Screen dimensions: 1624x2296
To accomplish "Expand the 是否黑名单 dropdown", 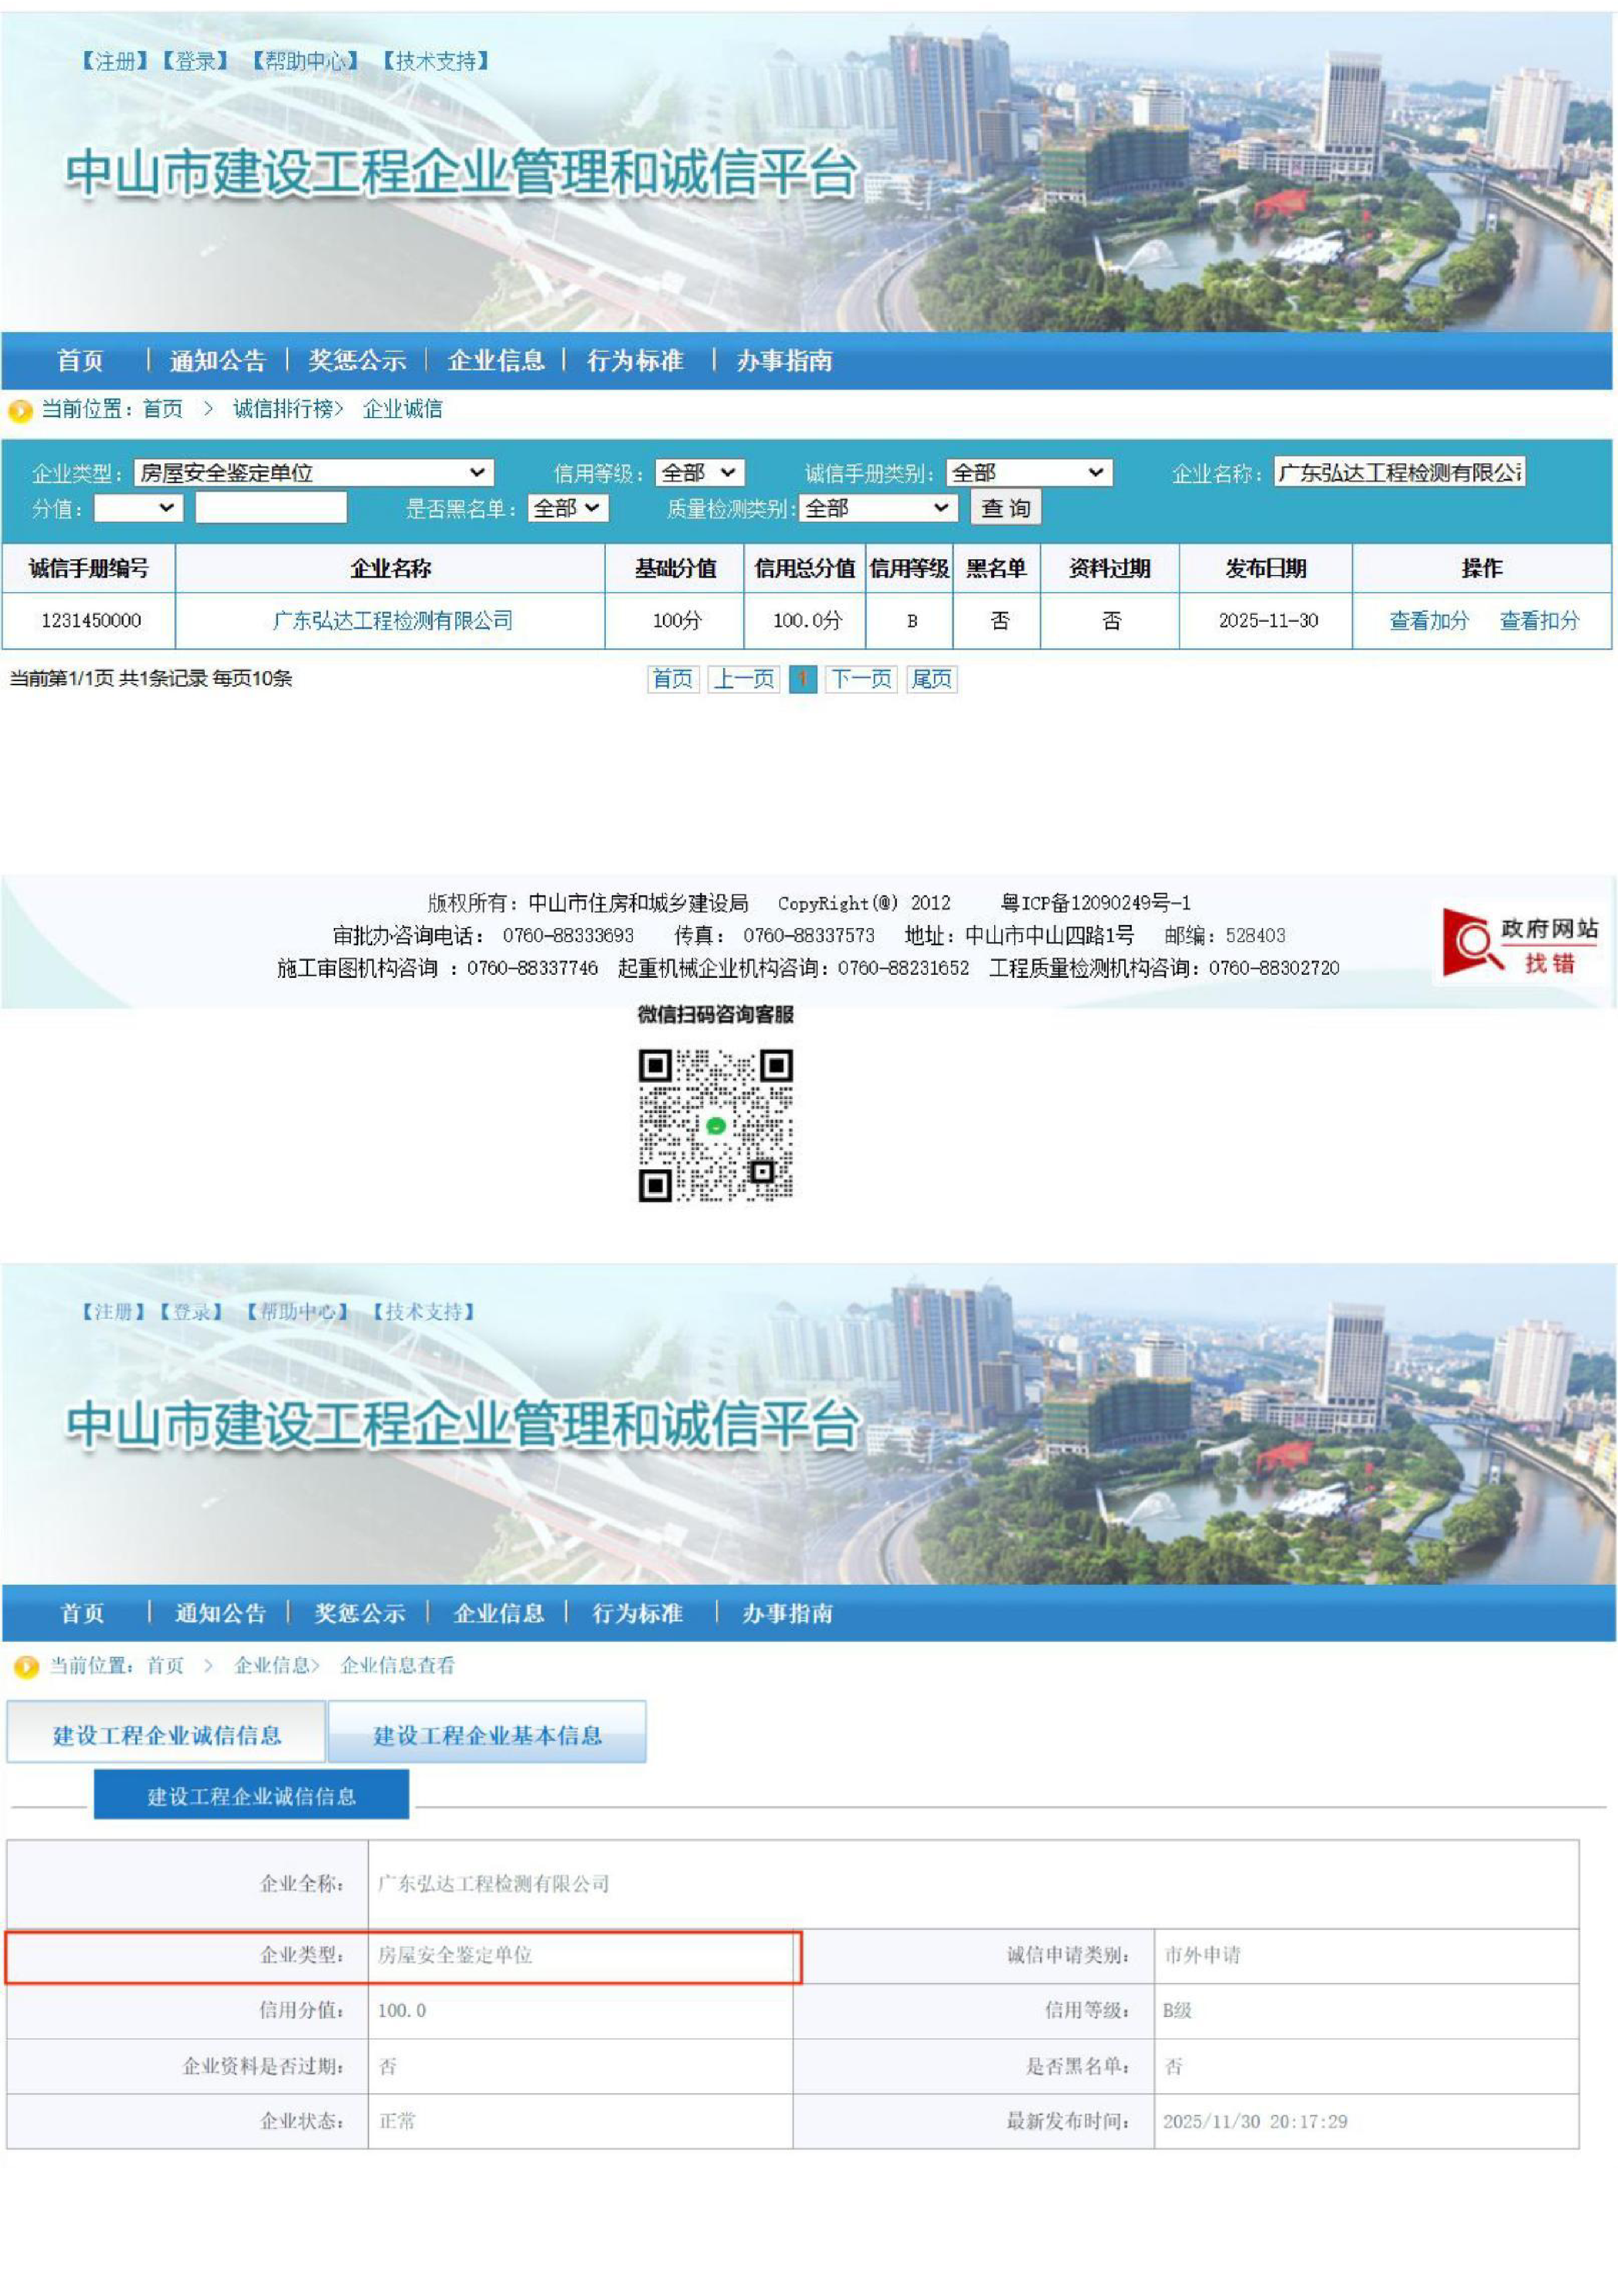I will point(568,508).
